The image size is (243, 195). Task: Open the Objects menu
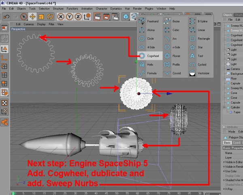pos(21,9)
